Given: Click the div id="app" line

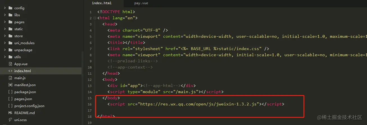Looking at the screenshot, I should click(x=151, y=86).
